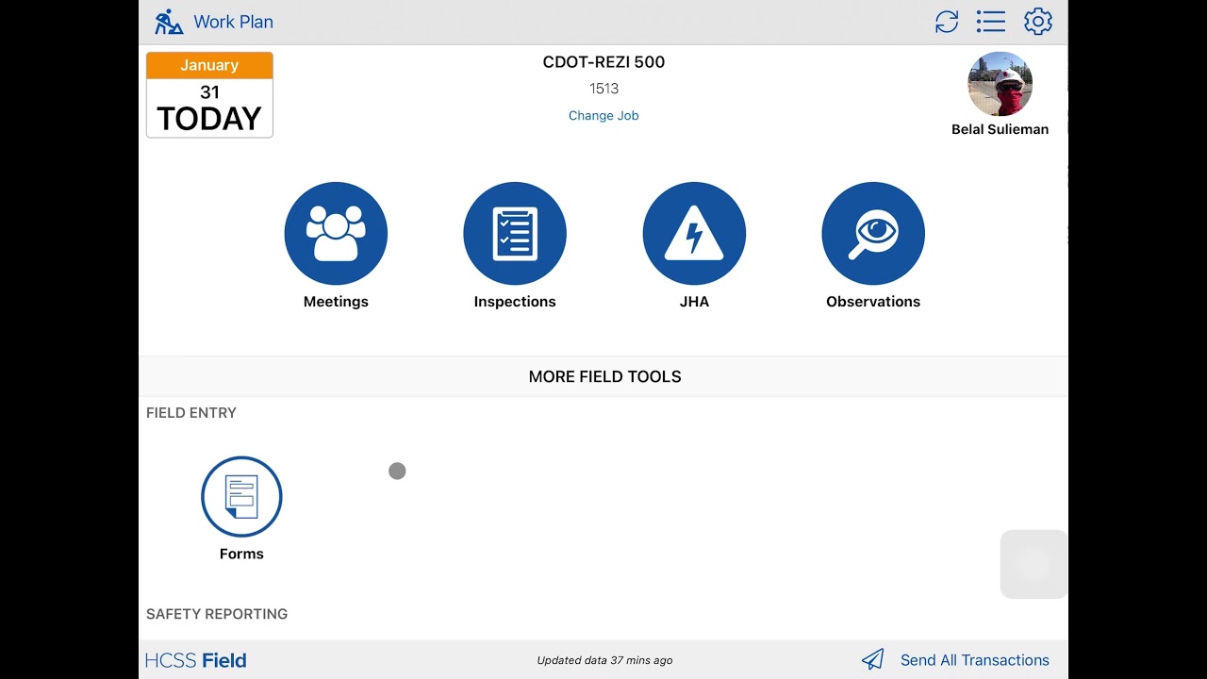Tap the SAFETY REPORTING section label
This screenshot has height=679, width=1207.
[x=217, y=614]
